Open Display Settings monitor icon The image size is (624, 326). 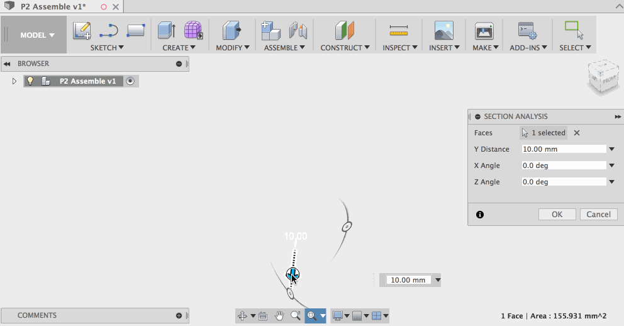coord(337,316)
